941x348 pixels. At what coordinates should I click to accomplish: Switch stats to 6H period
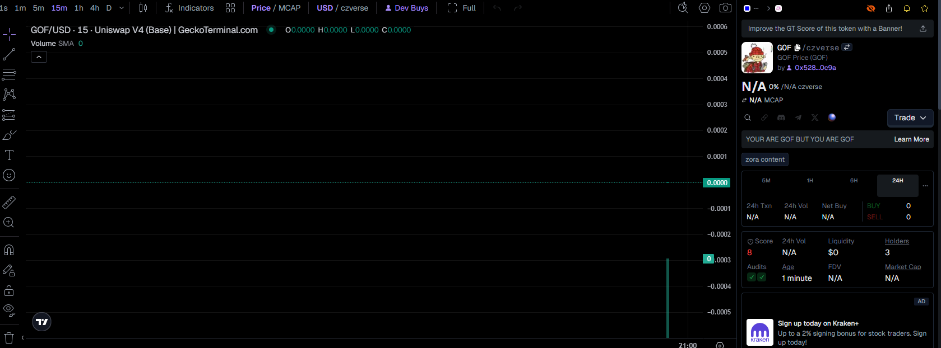coord(854,181)
